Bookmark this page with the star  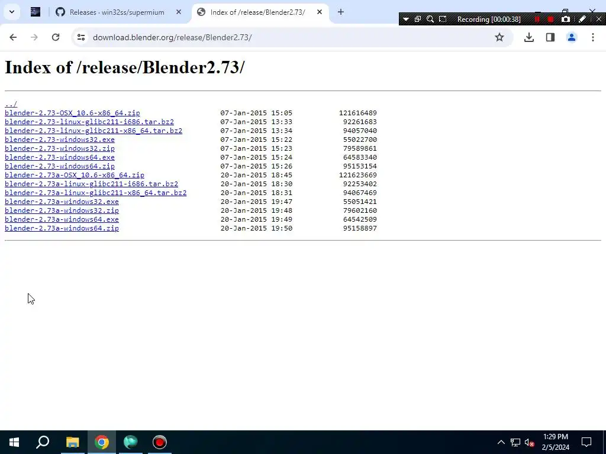point(499,37)
